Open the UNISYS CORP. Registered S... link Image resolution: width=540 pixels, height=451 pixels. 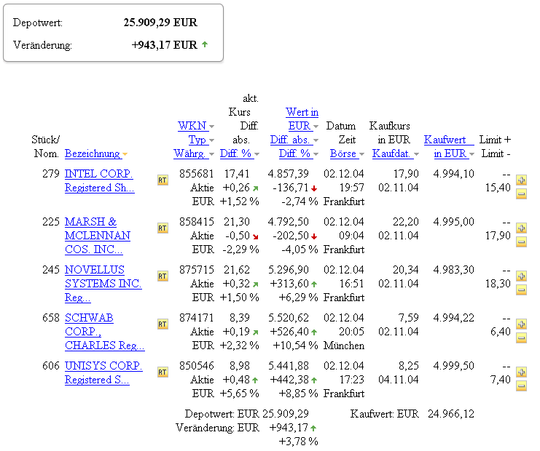point(103,372)
